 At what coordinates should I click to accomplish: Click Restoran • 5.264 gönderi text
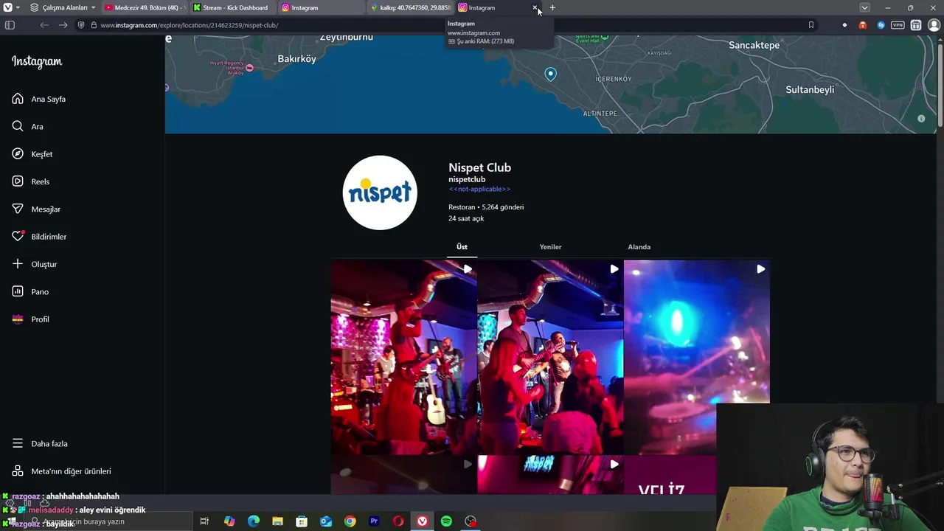click(x=486, y=207)
